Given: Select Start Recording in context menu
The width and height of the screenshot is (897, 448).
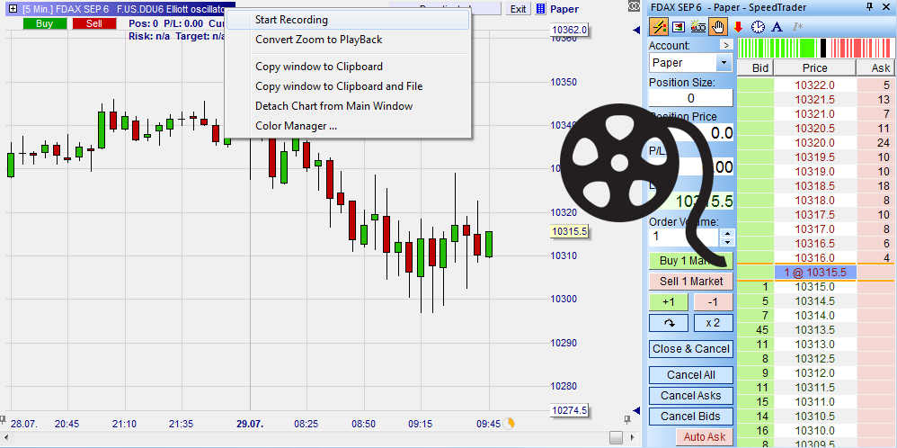Looking at the screenshot, I should 348,20.
